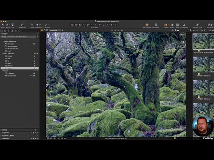Expand the Keyword Library panel
This screenshot has width=214, height=160.
click(1, 136)
